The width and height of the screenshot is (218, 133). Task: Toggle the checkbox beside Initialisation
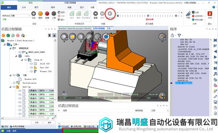14,83
